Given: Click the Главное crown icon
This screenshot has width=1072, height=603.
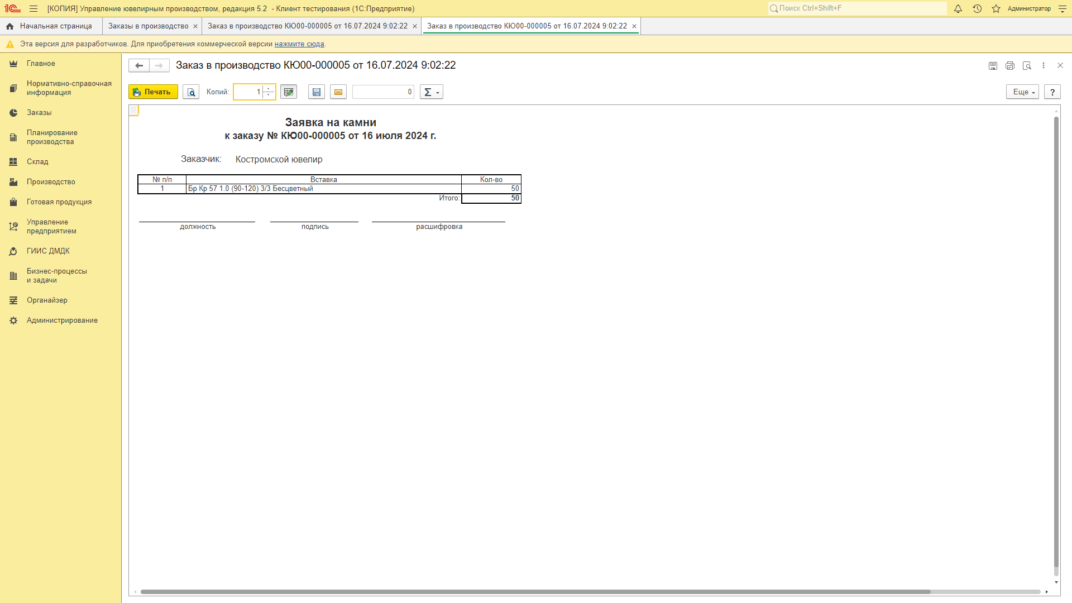Looking at the screenshot, I should (x=13, y=64).
